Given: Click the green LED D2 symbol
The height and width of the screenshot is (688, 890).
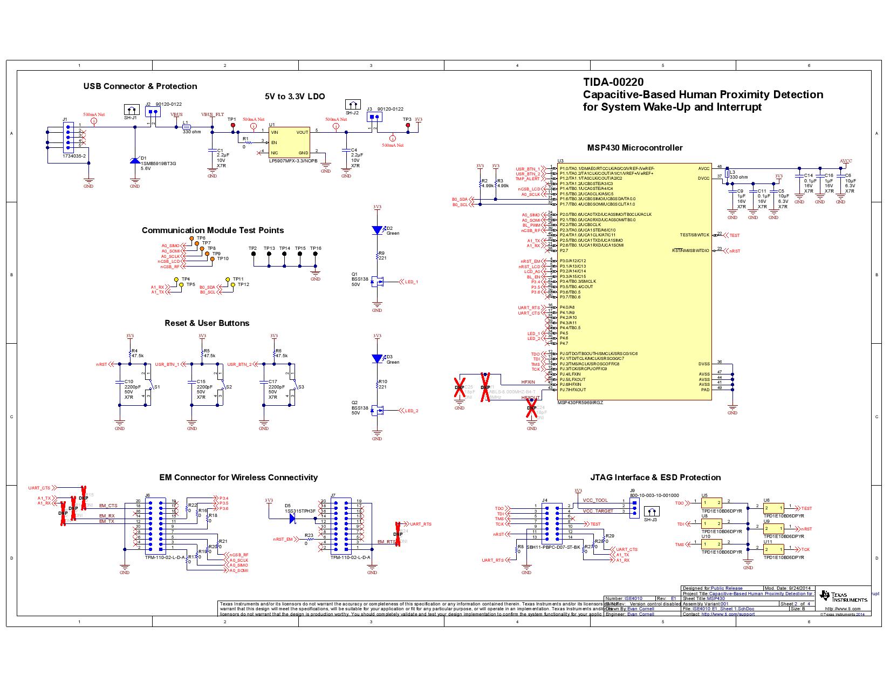Looking at the screenshot, I should [x=378, y=229].
